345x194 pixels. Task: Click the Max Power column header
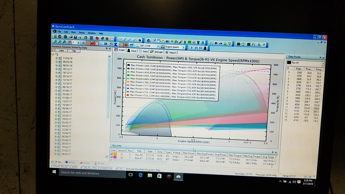(188, 153)
